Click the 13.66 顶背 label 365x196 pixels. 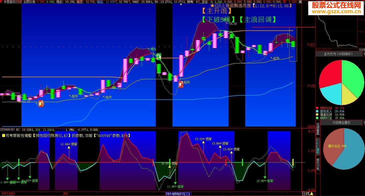(220, 143)
